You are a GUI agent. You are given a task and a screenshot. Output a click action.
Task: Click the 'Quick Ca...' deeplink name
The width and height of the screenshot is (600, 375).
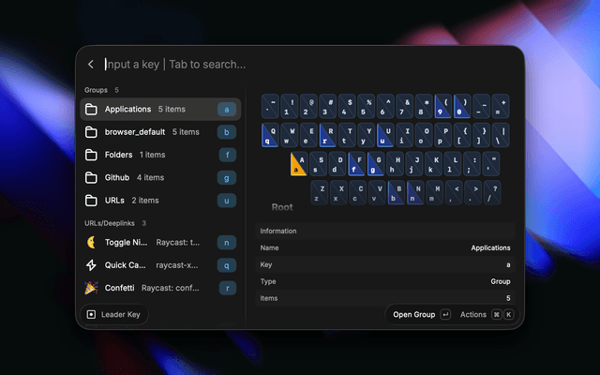(125, 265)
